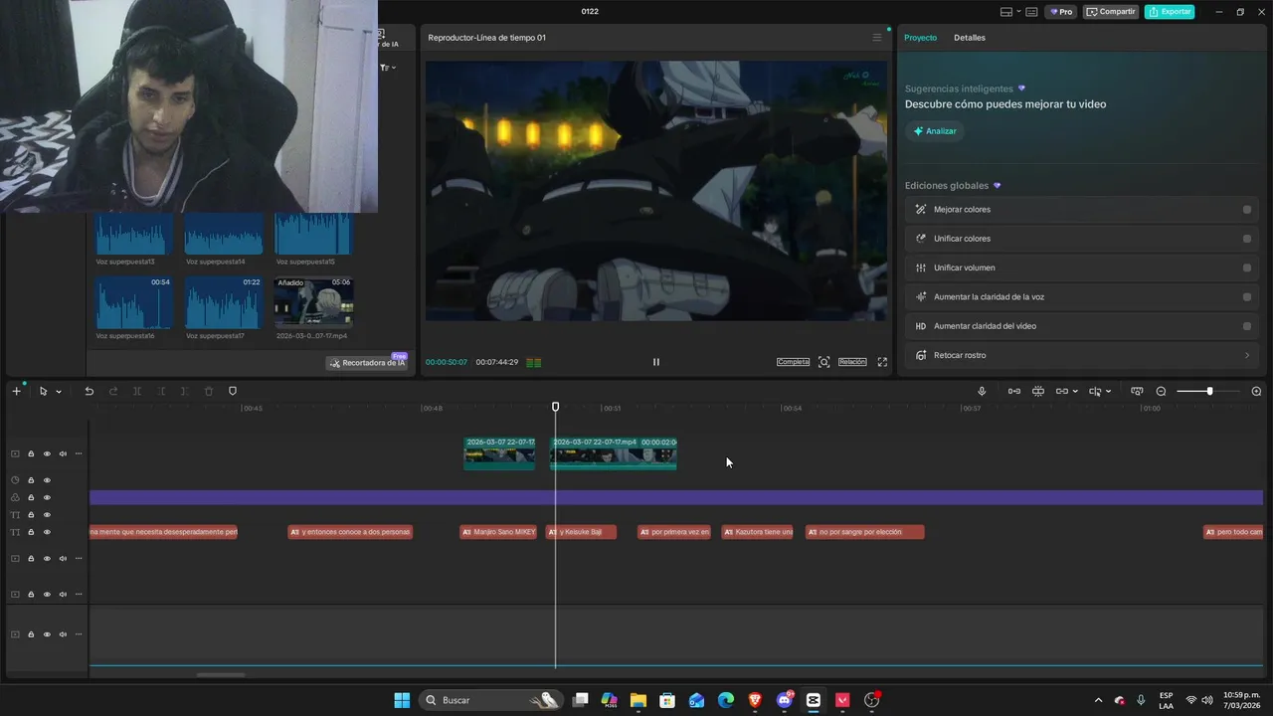Redo the last undone action
The image size is (1273, 716).
point(112,391)
